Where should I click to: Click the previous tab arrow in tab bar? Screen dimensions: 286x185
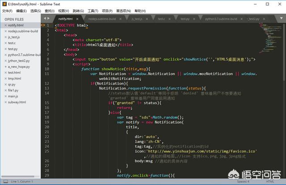[x=44, y=19]
